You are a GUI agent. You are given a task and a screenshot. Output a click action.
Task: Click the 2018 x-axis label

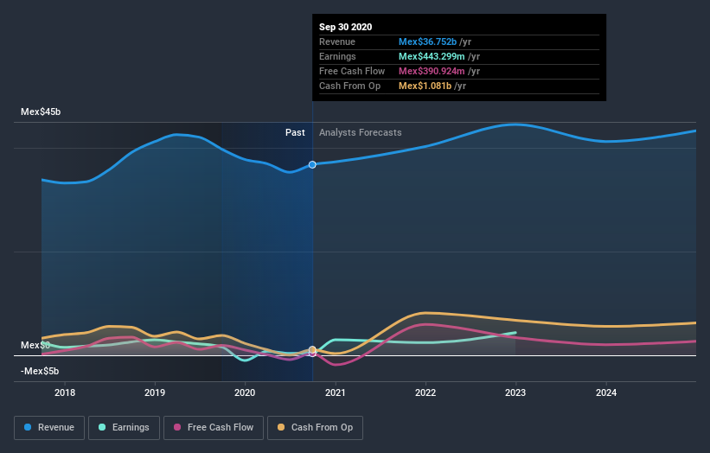tap(65, 392)
